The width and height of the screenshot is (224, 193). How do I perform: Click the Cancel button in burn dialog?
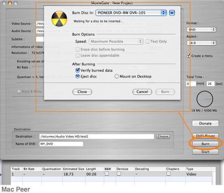(142, 92)
